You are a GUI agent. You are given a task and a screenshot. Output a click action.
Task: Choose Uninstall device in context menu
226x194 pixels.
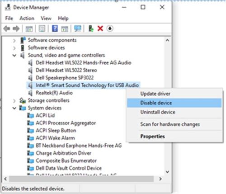(174, 112)
